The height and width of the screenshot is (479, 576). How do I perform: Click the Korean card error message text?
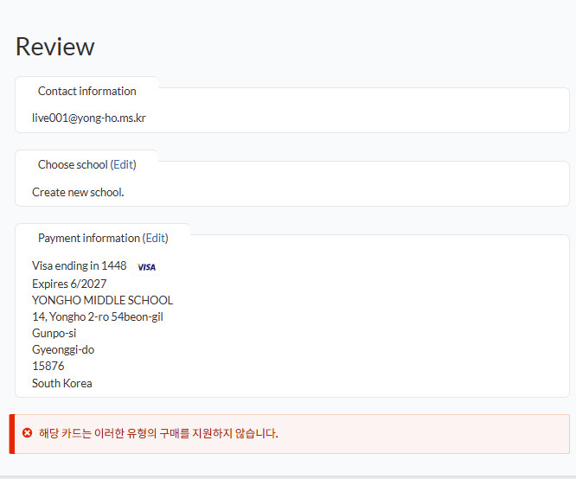click(x=158, y=433)
